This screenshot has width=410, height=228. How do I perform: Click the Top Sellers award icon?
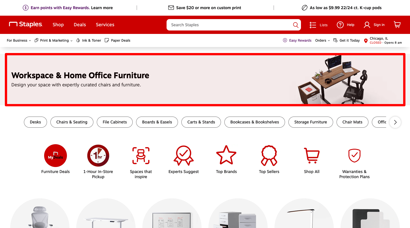pyautogui.click(x=269, y=156)
